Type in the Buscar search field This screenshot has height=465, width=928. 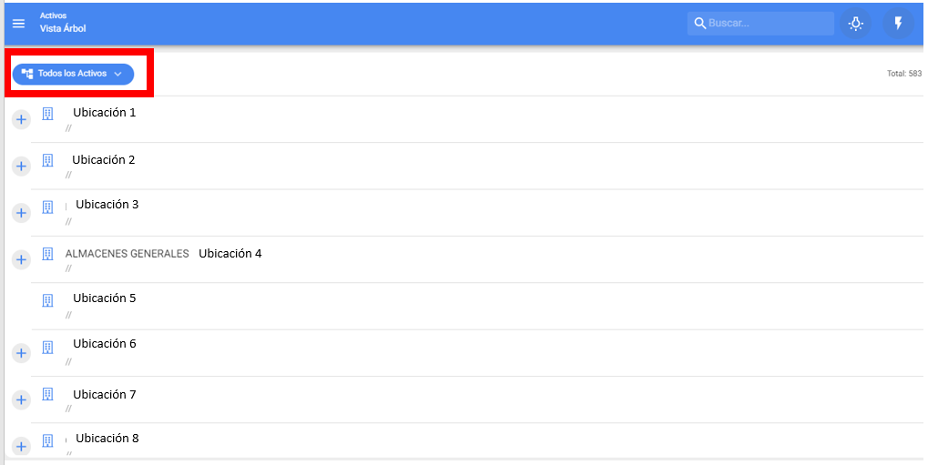pos(769,24)
